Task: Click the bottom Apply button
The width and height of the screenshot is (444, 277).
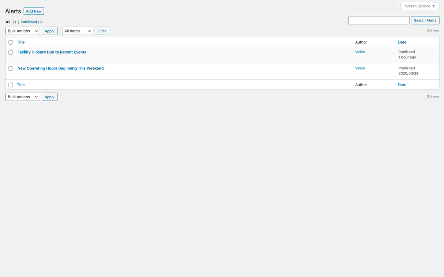Action: 49,97
